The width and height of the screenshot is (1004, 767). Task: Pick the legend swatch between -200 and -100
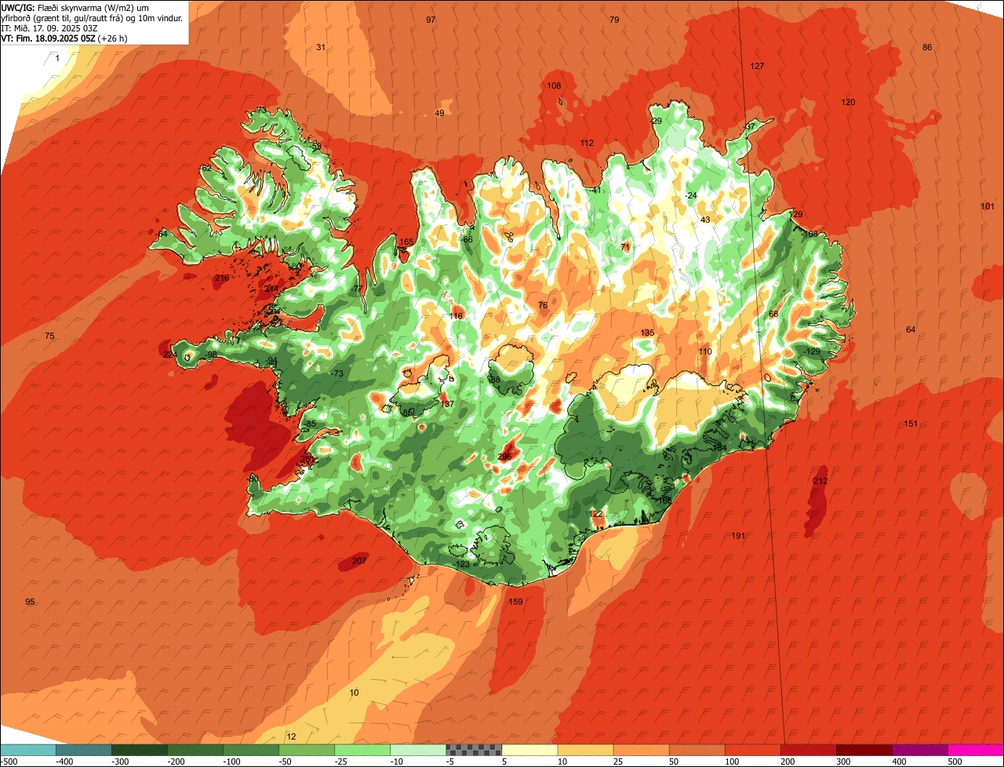click(x=195, y=750)
